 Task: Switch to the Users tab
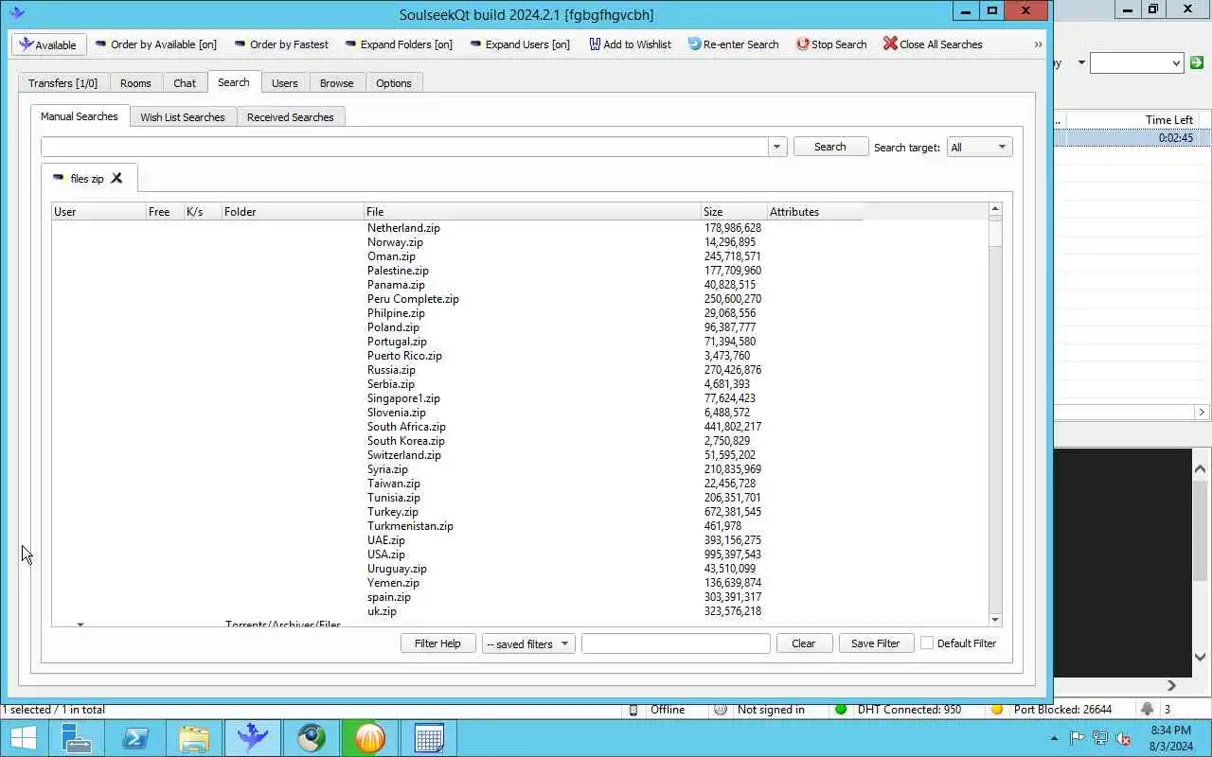click(x=284, y=83)
